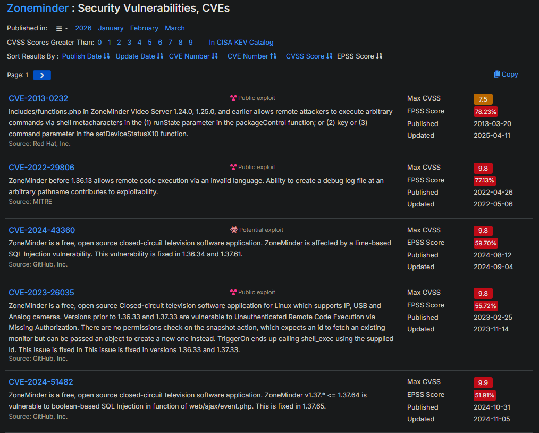Filter vulnerabilities published in January

(111, 28)
